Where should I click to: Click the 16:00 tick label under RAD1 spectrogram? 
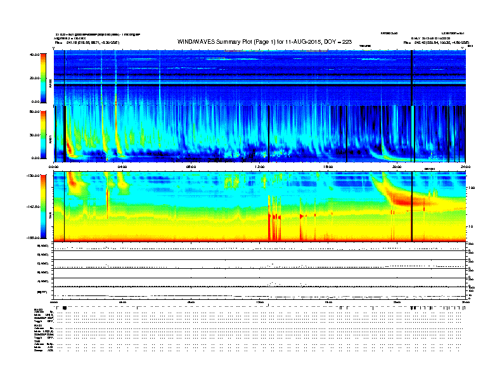point(328,167)
